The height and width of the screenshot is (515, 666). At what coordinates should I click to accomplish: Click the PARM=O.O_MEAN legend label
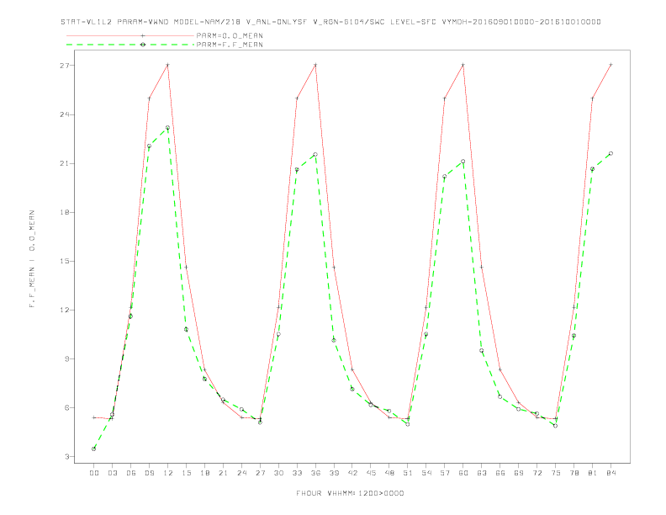click(230, 36)
